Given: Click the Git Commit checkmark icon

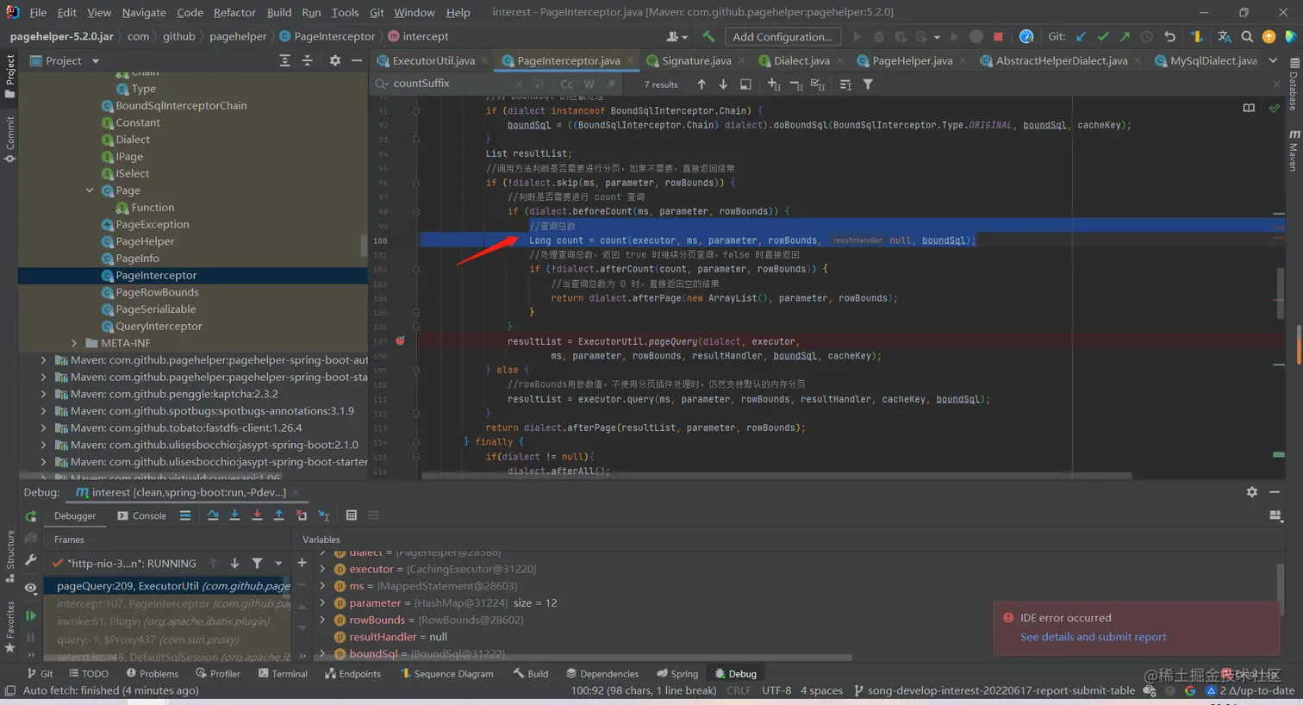Looking at the screenshot, I should click(x=1102, y=36).
